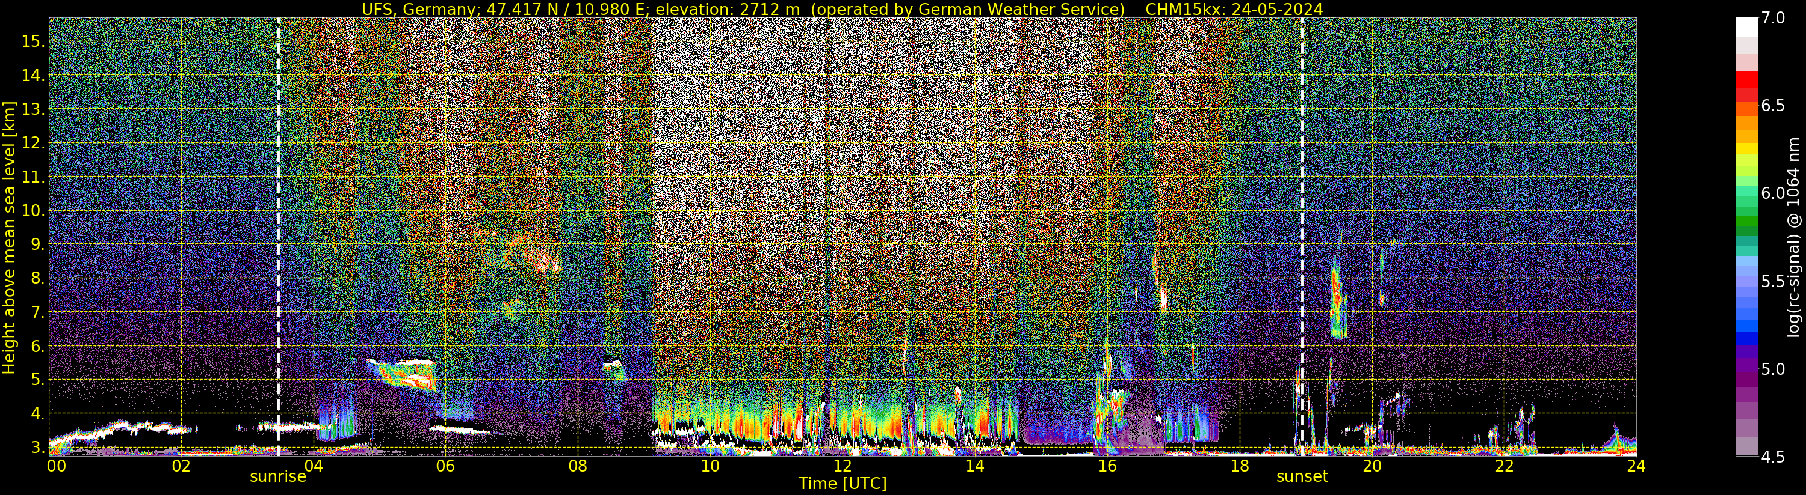Click the '00' time tick label
Viewport: 1806px width, 495px height.
(x=55, y=465)
